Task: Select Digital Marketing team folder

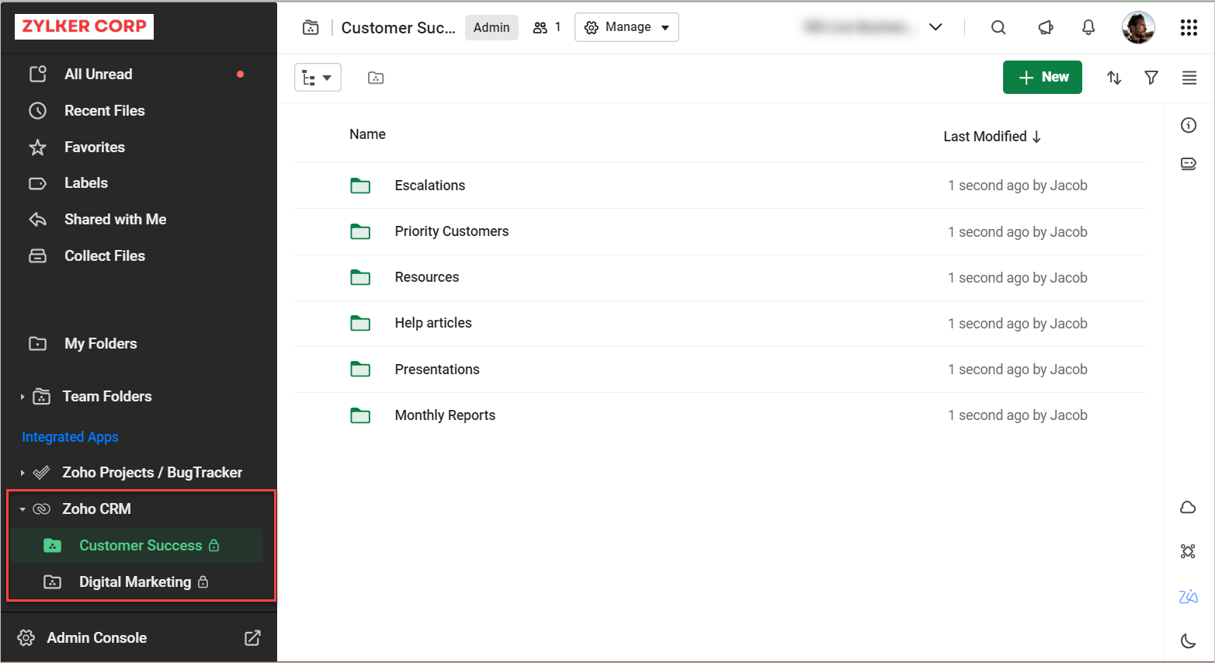Action: pyautogui.click(x=137, y=582)
